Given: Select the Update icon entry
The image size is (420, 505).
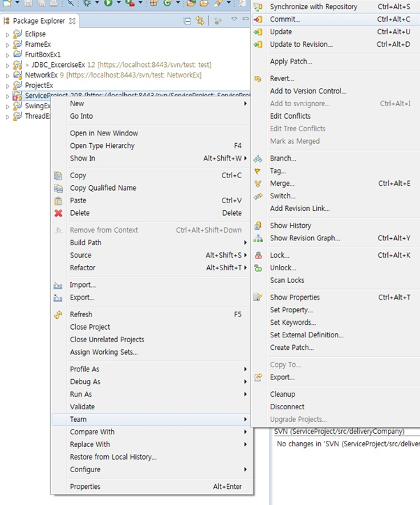Looking at the screenshot, I should [258, 32].
